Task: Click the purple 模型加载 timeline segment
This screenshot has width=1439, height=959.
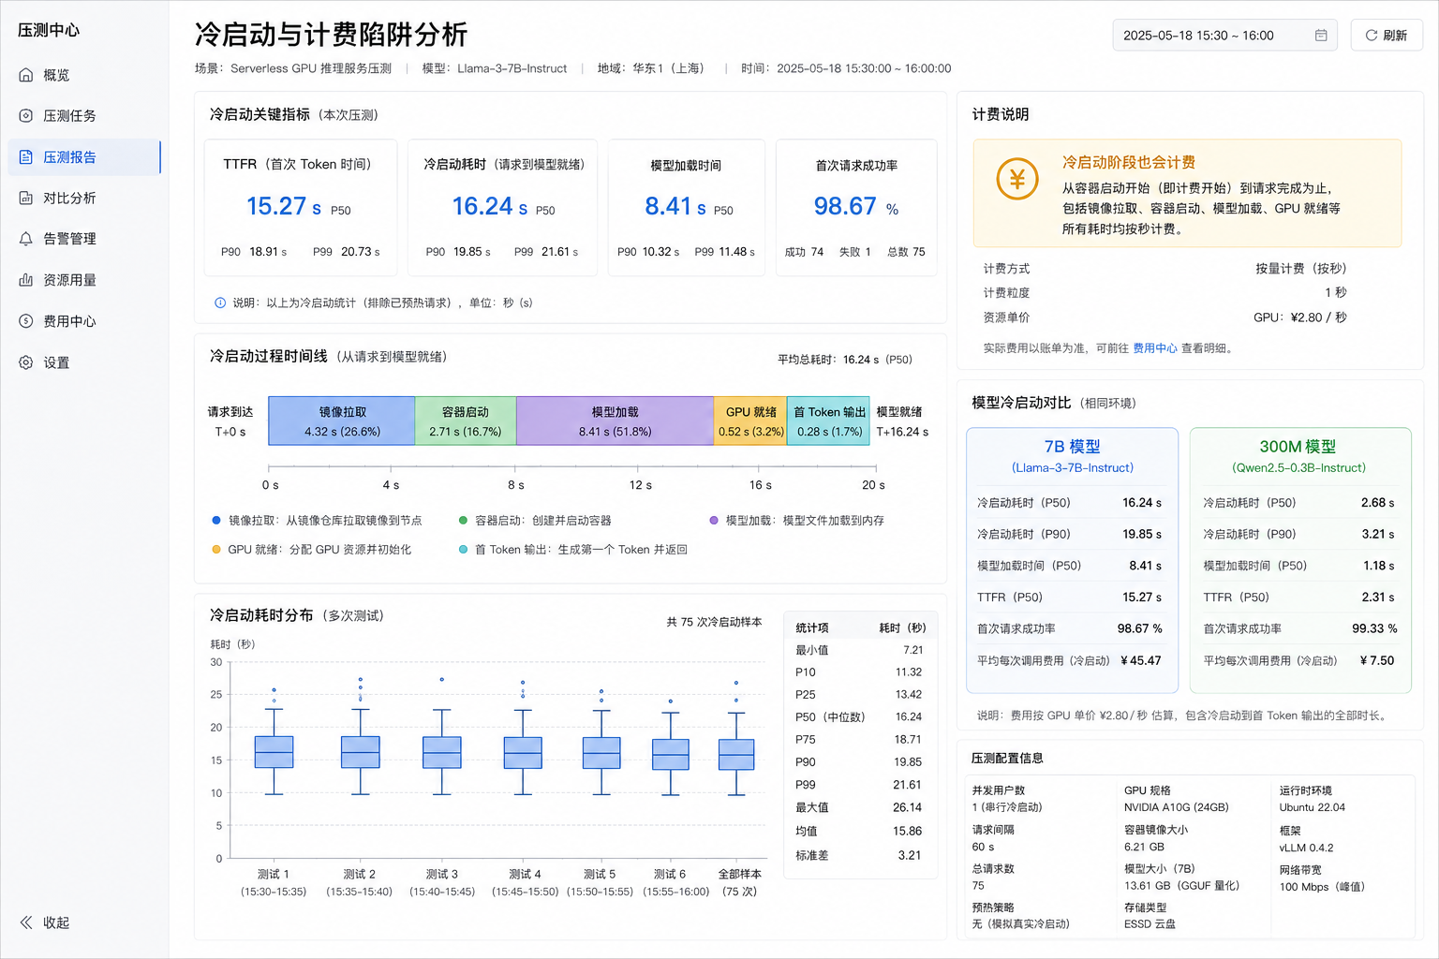Action: point(615,420)
